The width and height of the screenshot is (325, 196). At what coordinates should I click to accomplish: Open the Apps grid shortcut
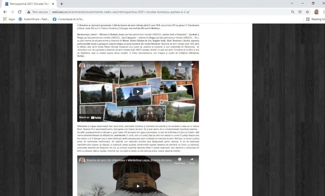[x=9, y=19]
